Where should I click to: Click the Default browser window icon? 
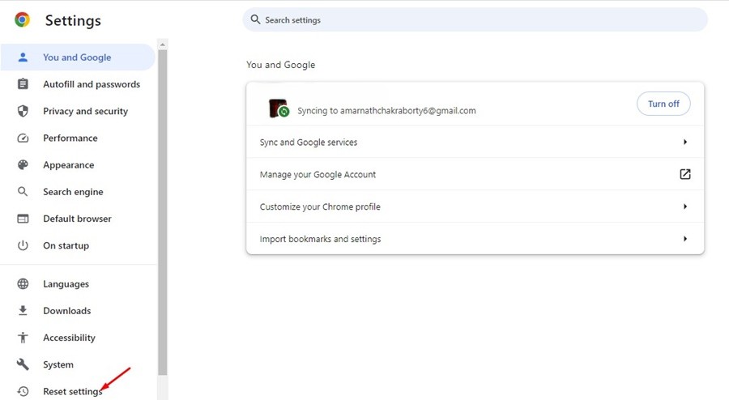tap(23, 219)
